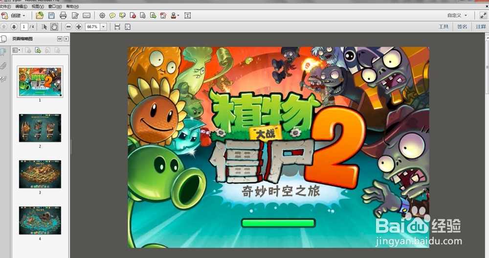This screenshot has width=489, height=258.
Task: Click the thumbnail panel delete page icon
Action: point(28,50)
